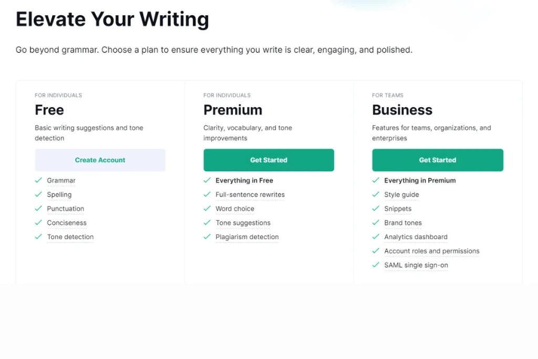The width and height of the screenshot is (538, 359).
Task: Click the Premium plan heading
Action: [233, 110]
